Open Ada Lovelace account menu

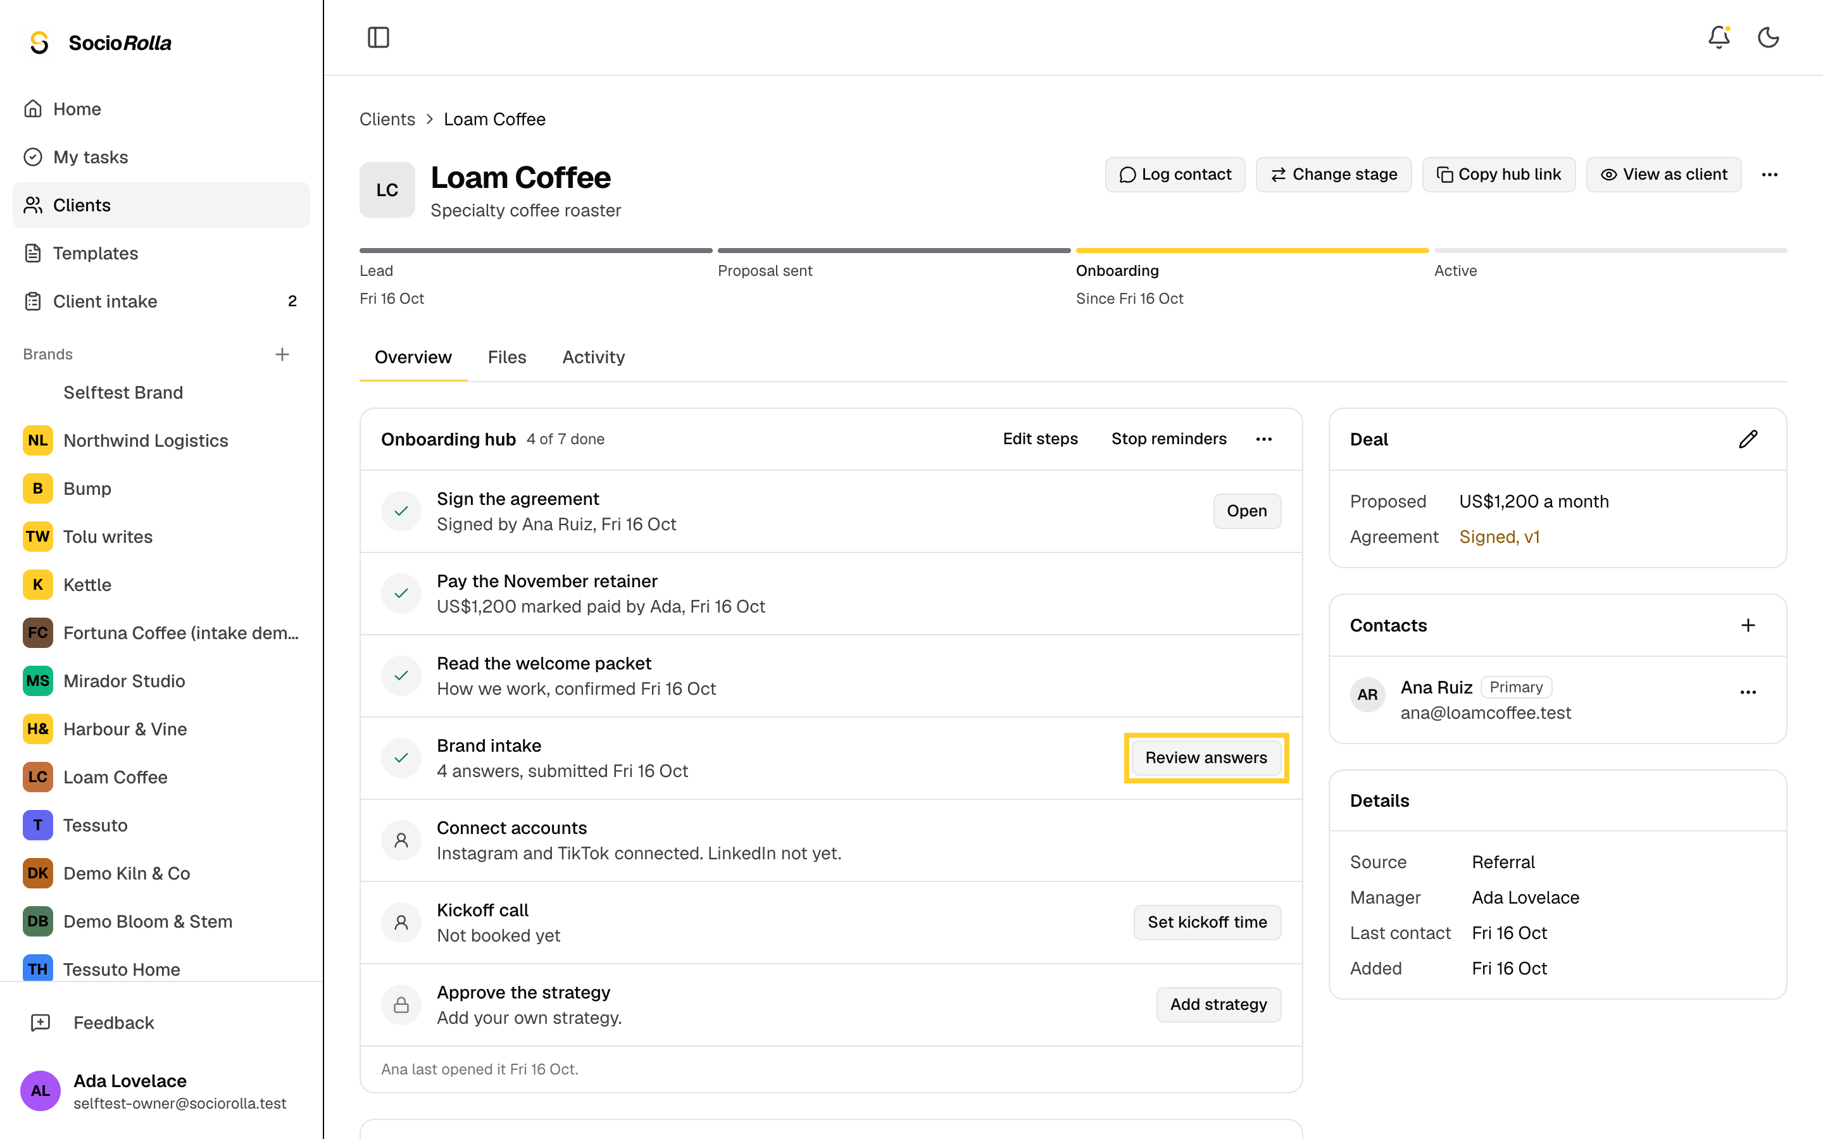tap(161, 1091)
